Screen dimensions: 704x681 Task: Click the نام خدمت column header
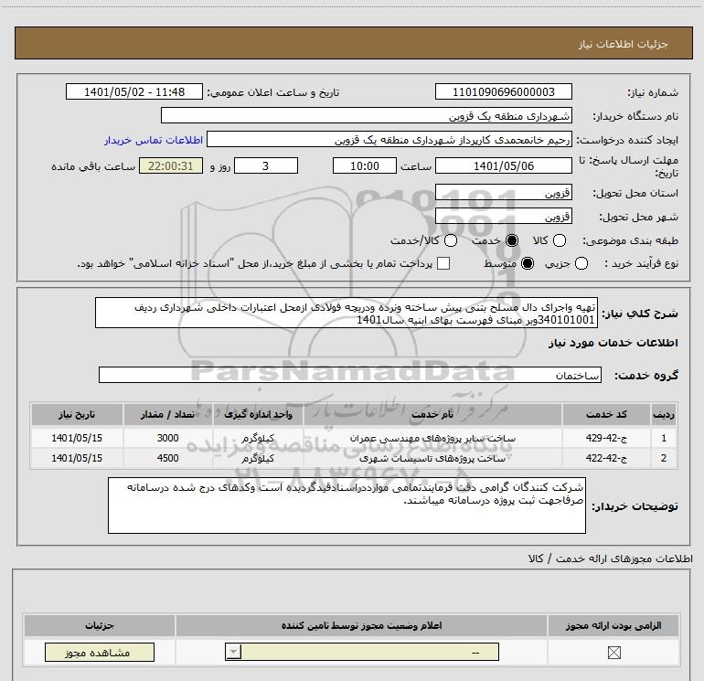point(432,414)
